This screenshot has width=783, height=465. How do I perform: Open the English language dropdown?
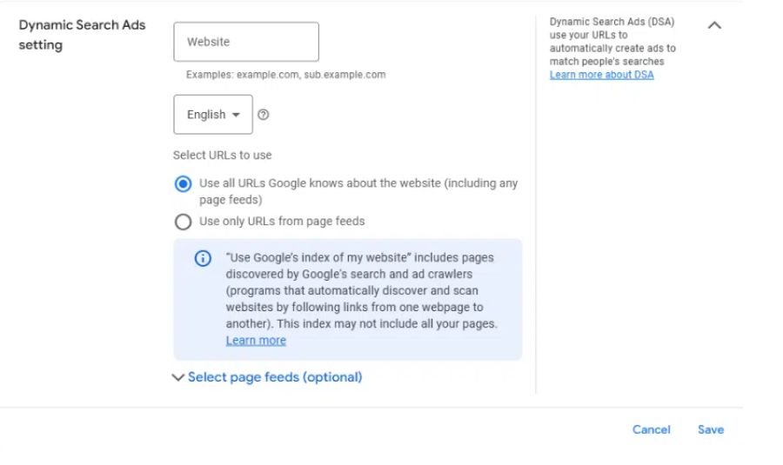[213, 115]
